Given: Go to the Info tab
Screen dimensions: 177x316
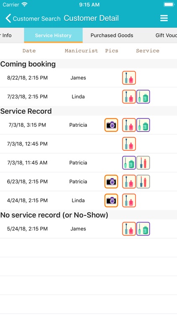Looking at the screenshot, I should point(6,35).
